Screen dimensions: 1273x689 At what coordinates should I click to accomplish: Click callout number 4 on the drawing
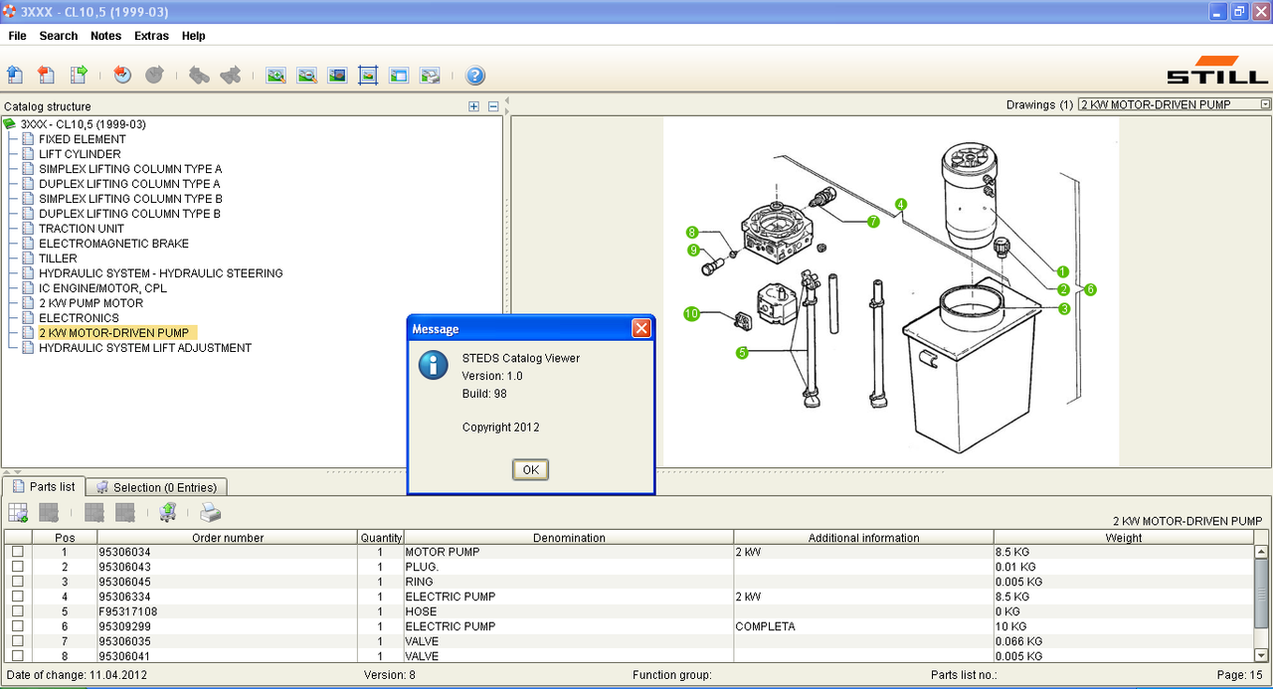click(900, 205)
